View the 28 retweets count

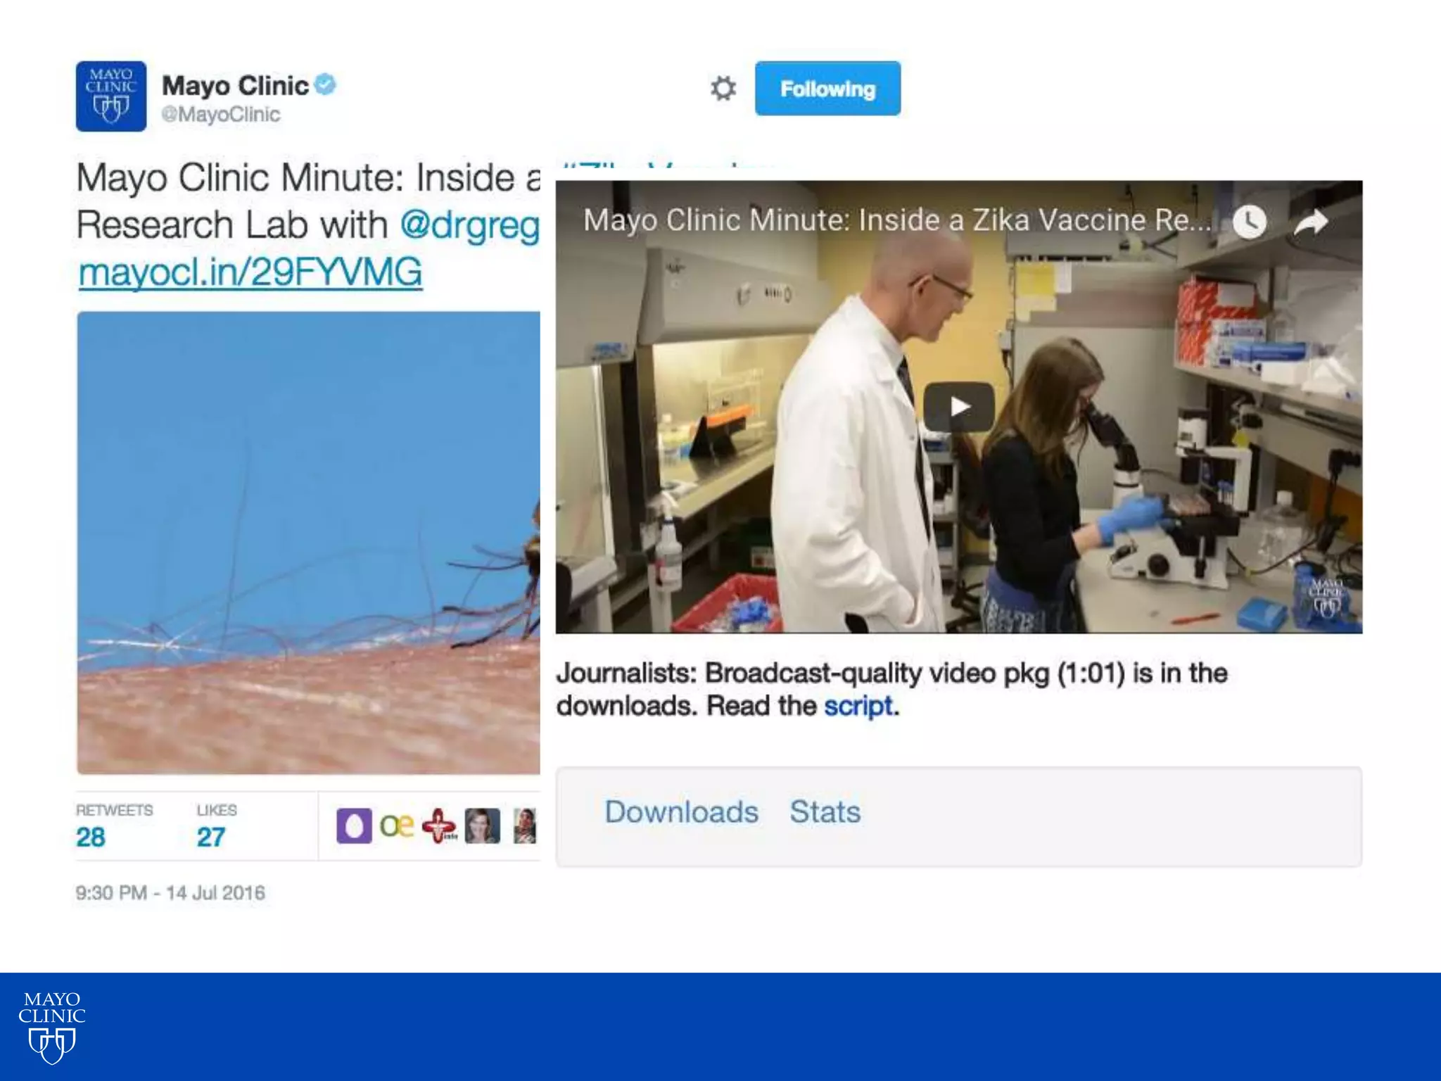tap(91, 837)
